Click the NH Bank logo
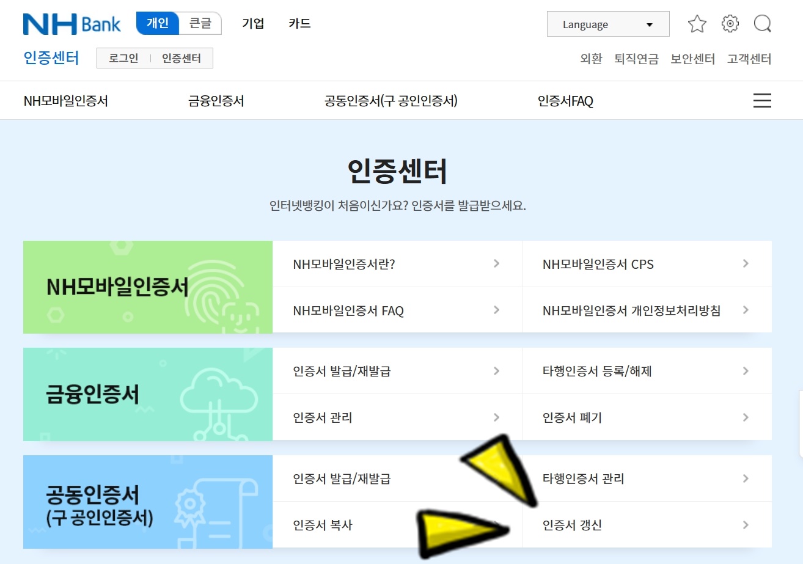Viewport: 803px width, 564px height. 72,24
